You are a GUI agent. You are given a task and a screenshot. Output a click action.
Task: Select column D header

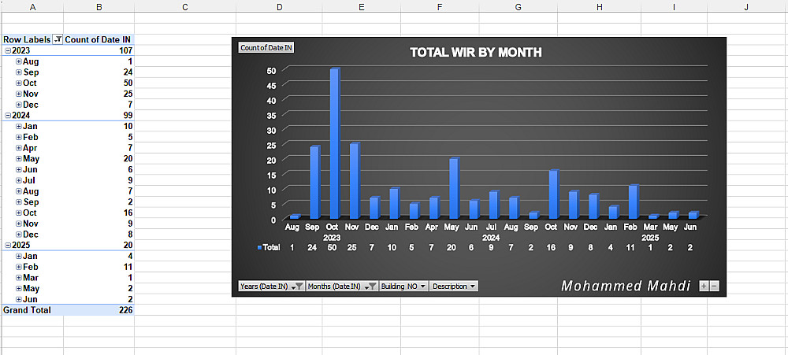click(279, 6)
